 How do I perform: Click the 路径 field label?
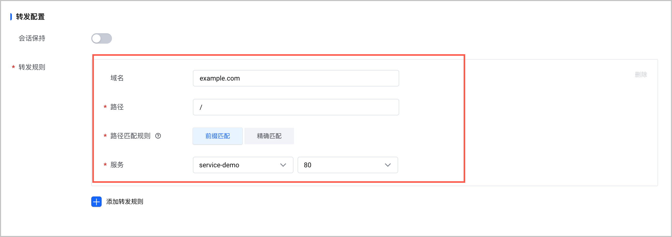(117, 107)
